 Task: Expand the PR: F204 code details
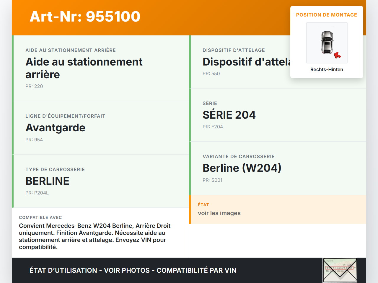pyautogui.click(x=213, y=127)
